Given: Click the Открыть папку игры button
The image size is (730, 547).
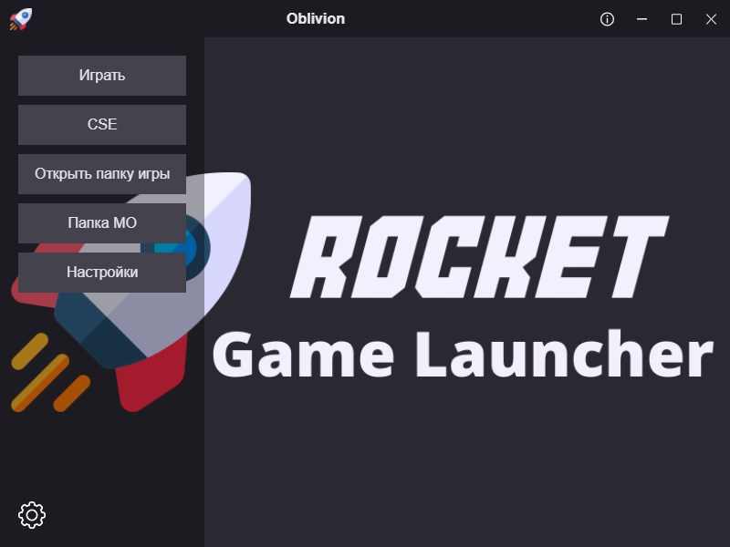Looking at the screenshot, I should pyautogui.click(x=102, y=174).
